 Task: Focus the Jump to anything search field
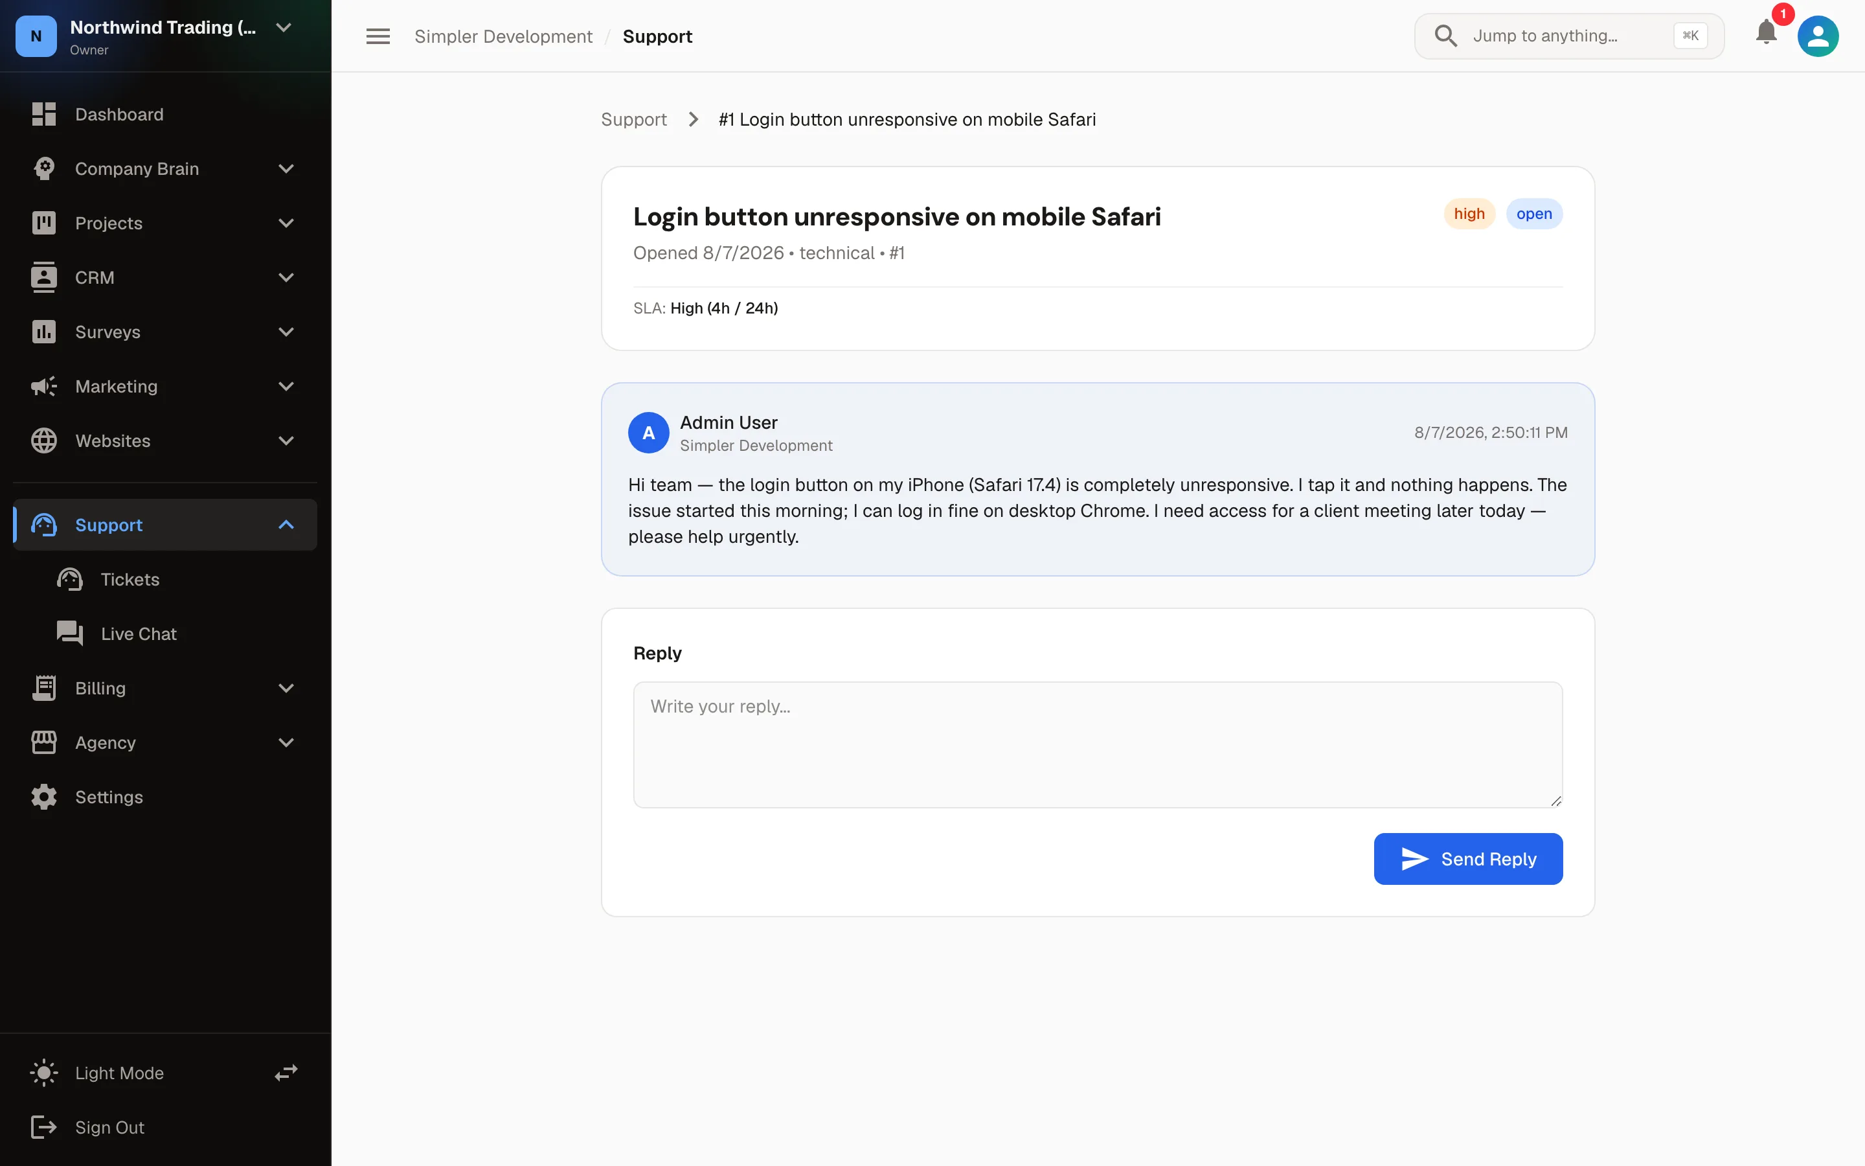tap(1569, 36)
